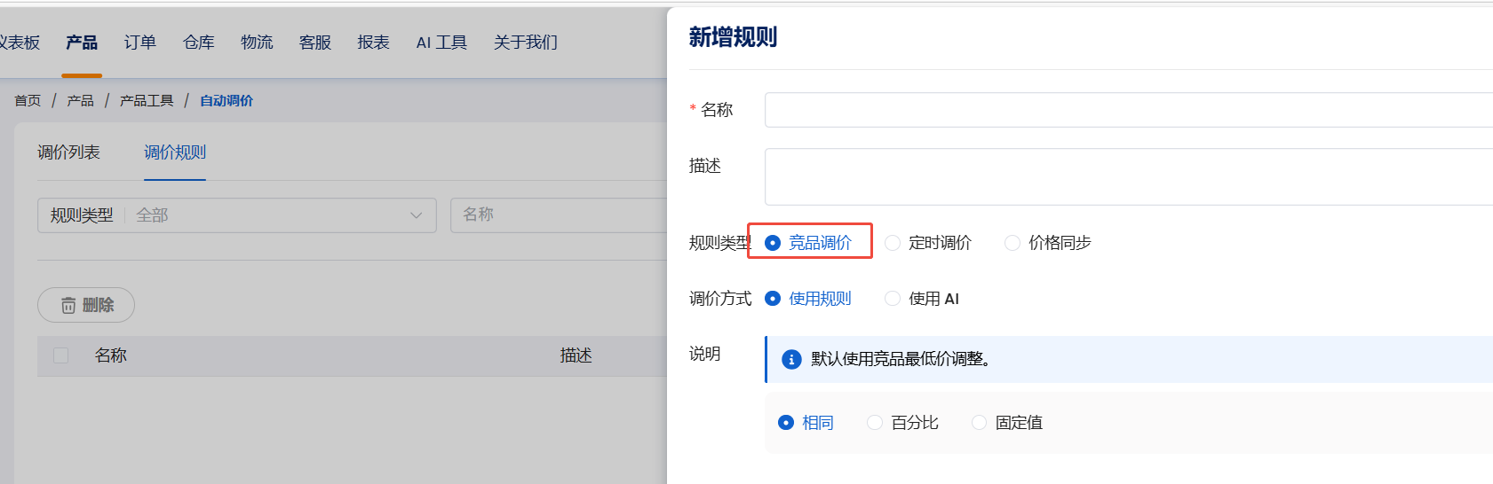This screenshot has height=484, width=1493.
Task: Select the 竞品调价 rule type radio
Action: (x=773, y=243)
